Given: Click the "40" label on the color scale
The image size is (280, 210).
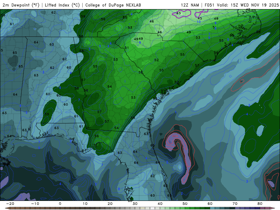Looking at the screenshot, I should [x=160, y=204].
